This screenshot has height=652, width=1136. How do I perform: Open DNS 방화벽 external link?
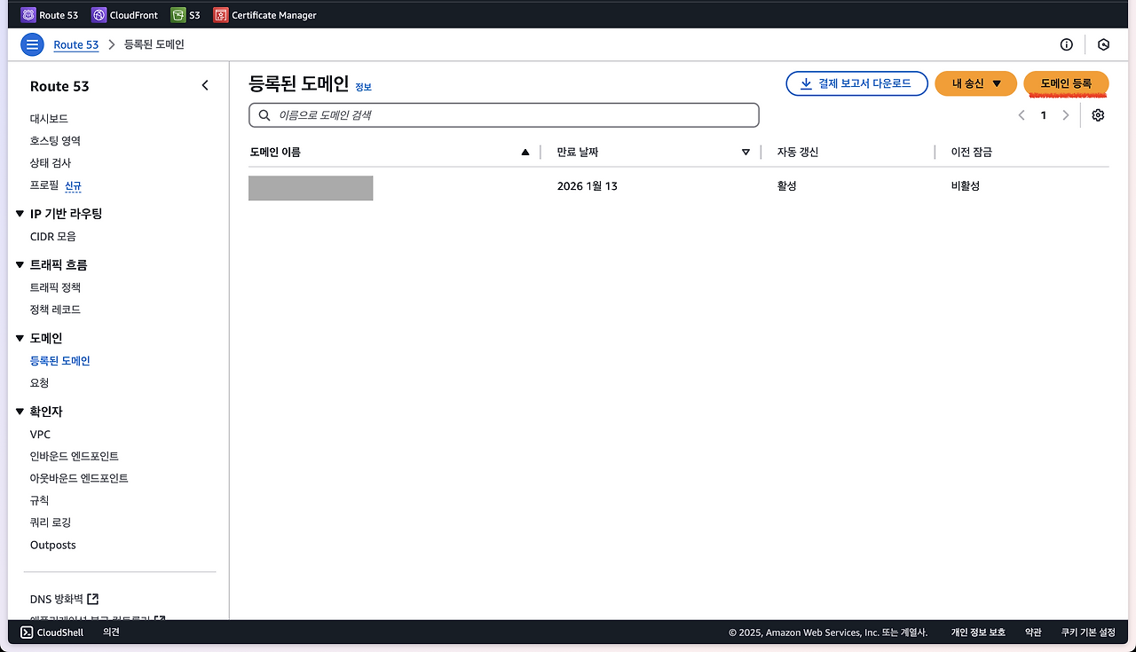pos(64,600)
